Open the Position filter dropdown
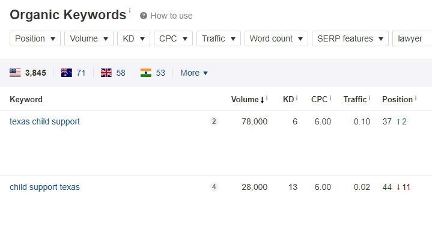 point(35,38)
